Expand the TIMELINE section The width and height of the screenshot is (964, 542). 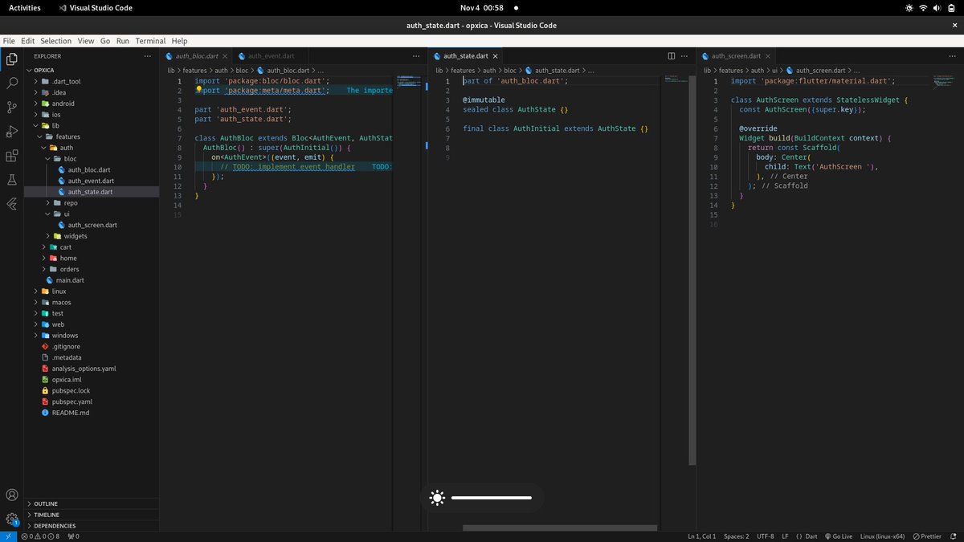click(x=92, y=515)
